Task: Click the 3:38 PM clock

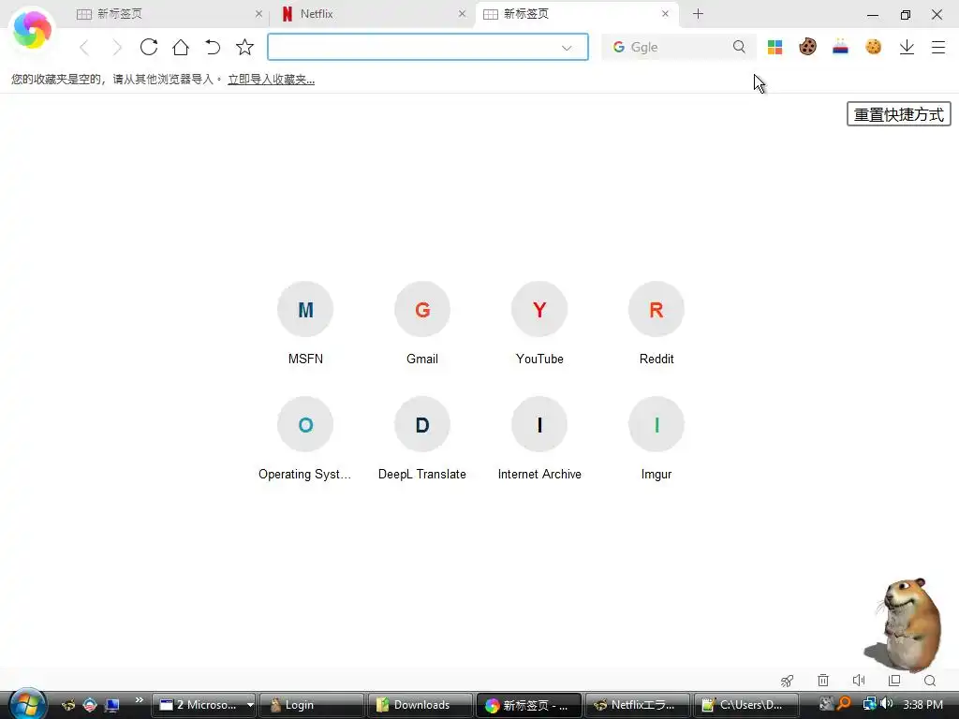Action: coord(922,705)
